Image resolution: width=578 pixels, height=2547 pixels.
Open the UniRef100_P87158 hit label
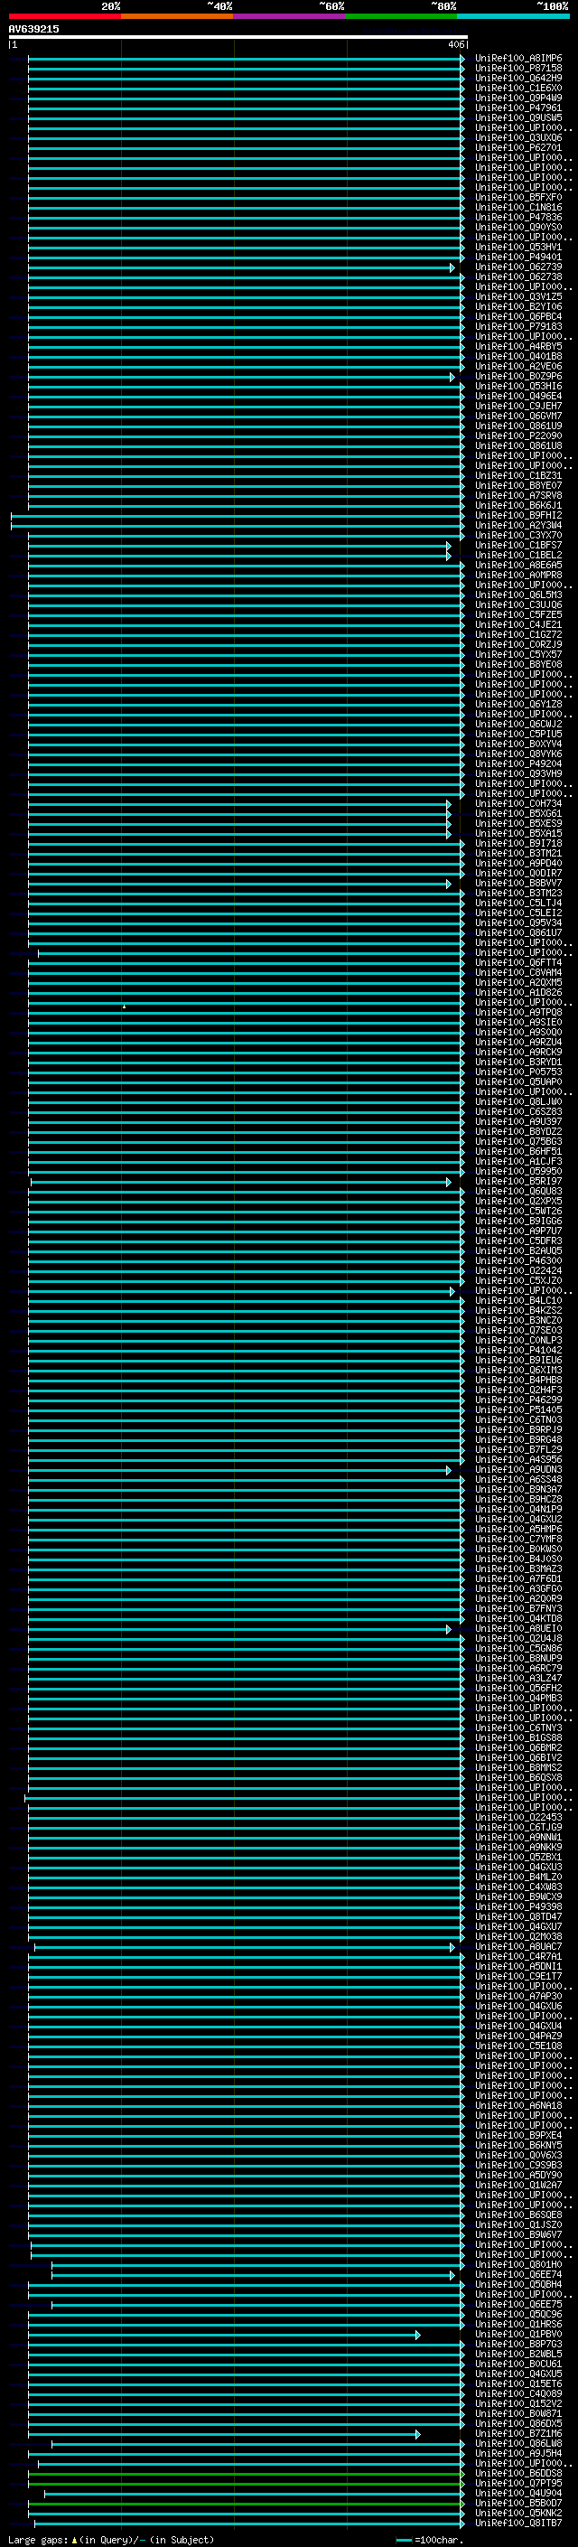click(517, 69)
